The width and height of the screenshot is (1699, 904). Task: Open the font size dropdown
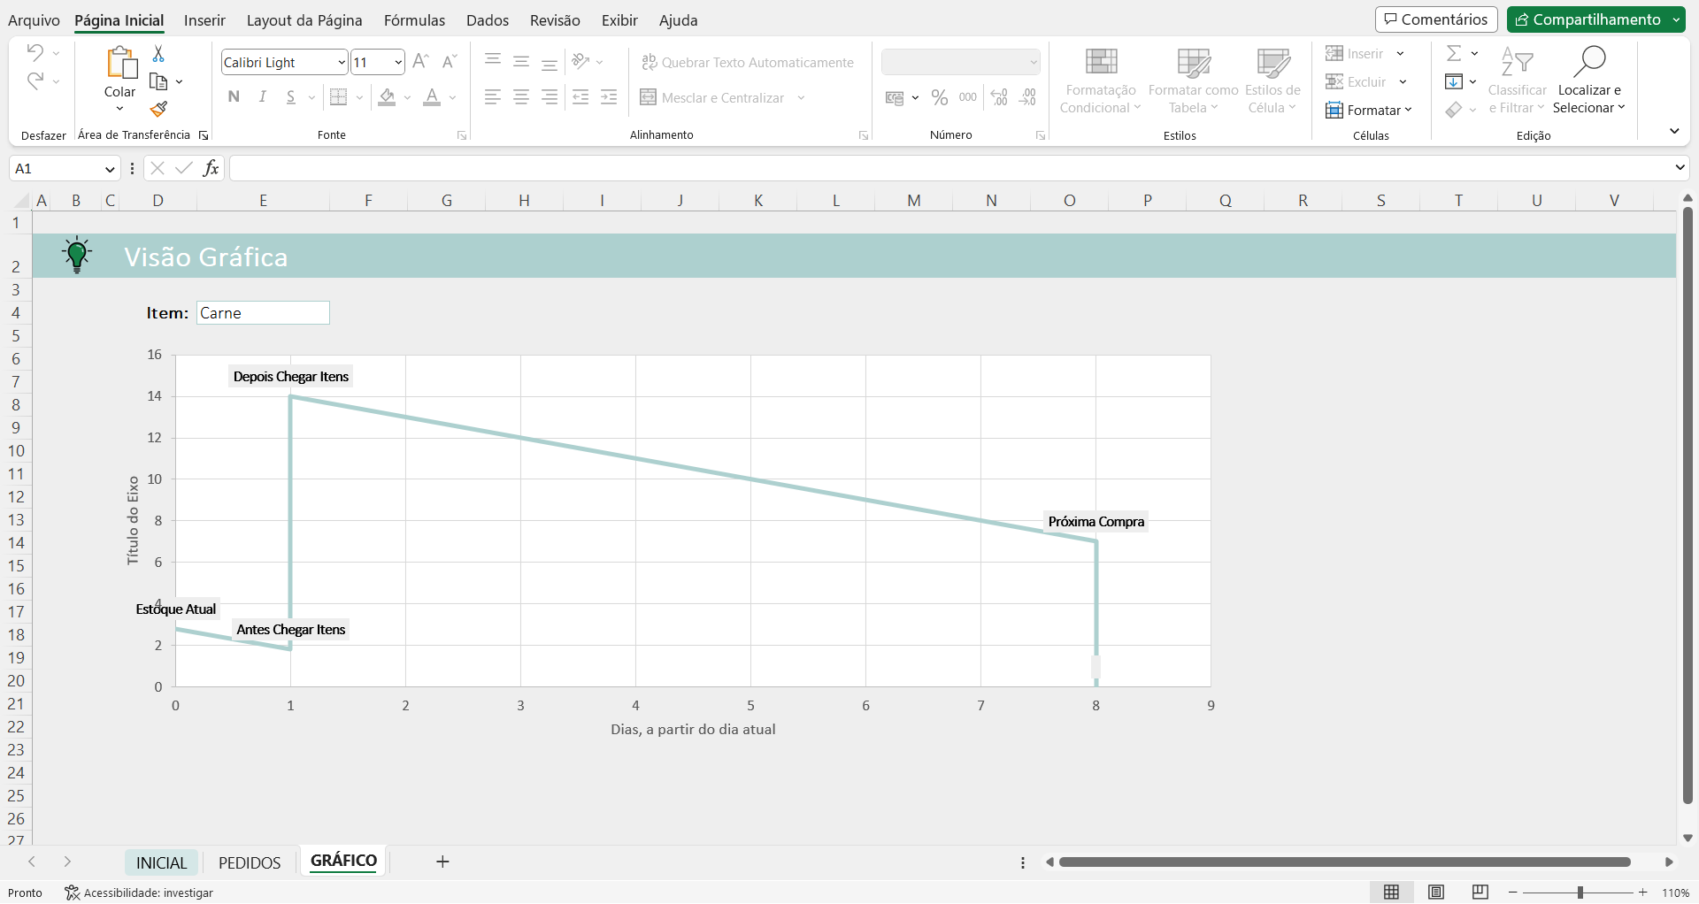(398, 62)
